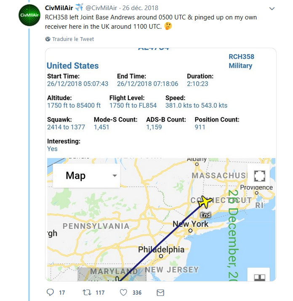293x301 pixels.
Task: Click the RCH358 callsign link
Action: 241,57
